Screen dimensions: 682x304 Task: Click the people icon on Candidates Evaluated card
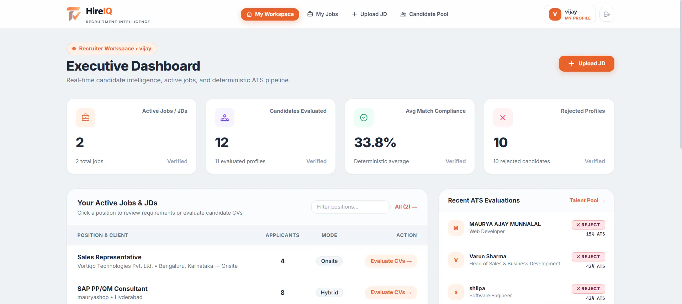[x=224, y=117]
